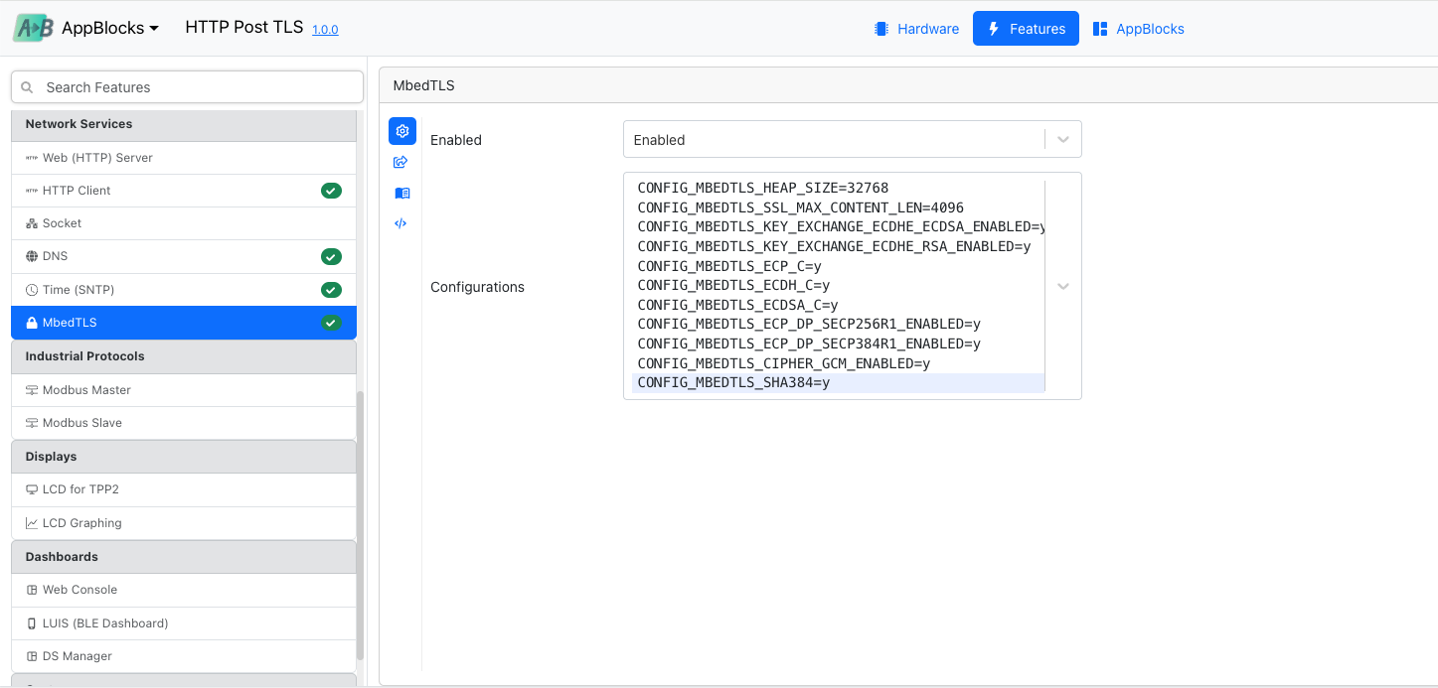The image size is (1438, 688).
Task: Select LUIS (BLE Dashboard) feature
Action: (x=184, y=623)
